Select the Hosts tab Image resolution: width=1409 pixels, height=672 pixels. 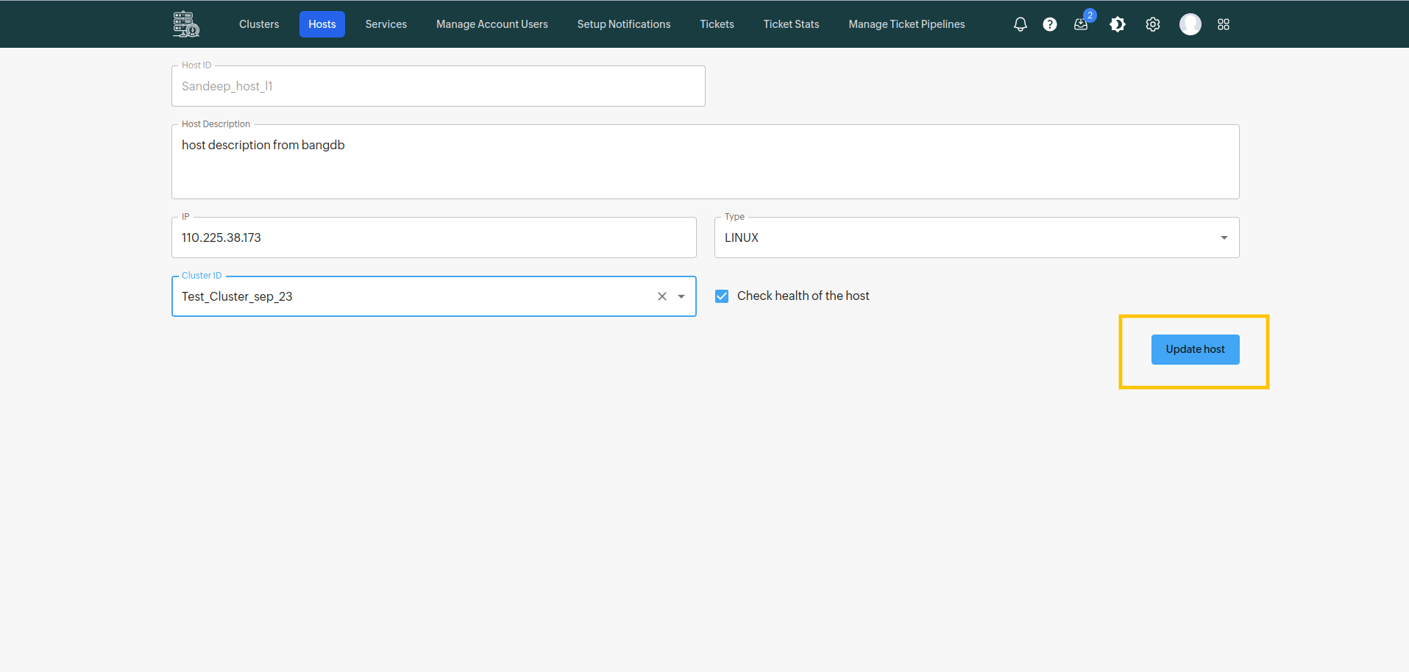point(322,24)
